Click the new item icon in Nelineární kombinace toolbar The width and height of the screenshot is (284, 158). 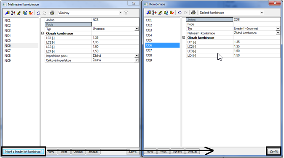coord(7,13)
